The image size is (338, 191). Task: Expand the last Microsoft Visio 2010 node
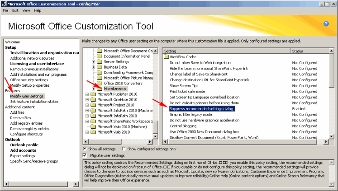[87, 132]
